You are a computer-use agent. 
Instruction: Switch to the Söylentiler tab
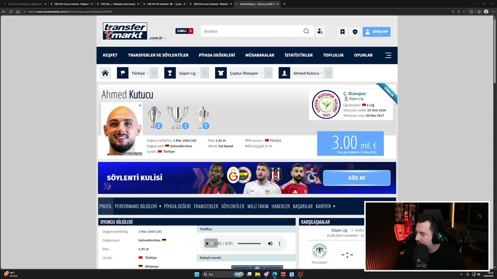tap(233, 207)
